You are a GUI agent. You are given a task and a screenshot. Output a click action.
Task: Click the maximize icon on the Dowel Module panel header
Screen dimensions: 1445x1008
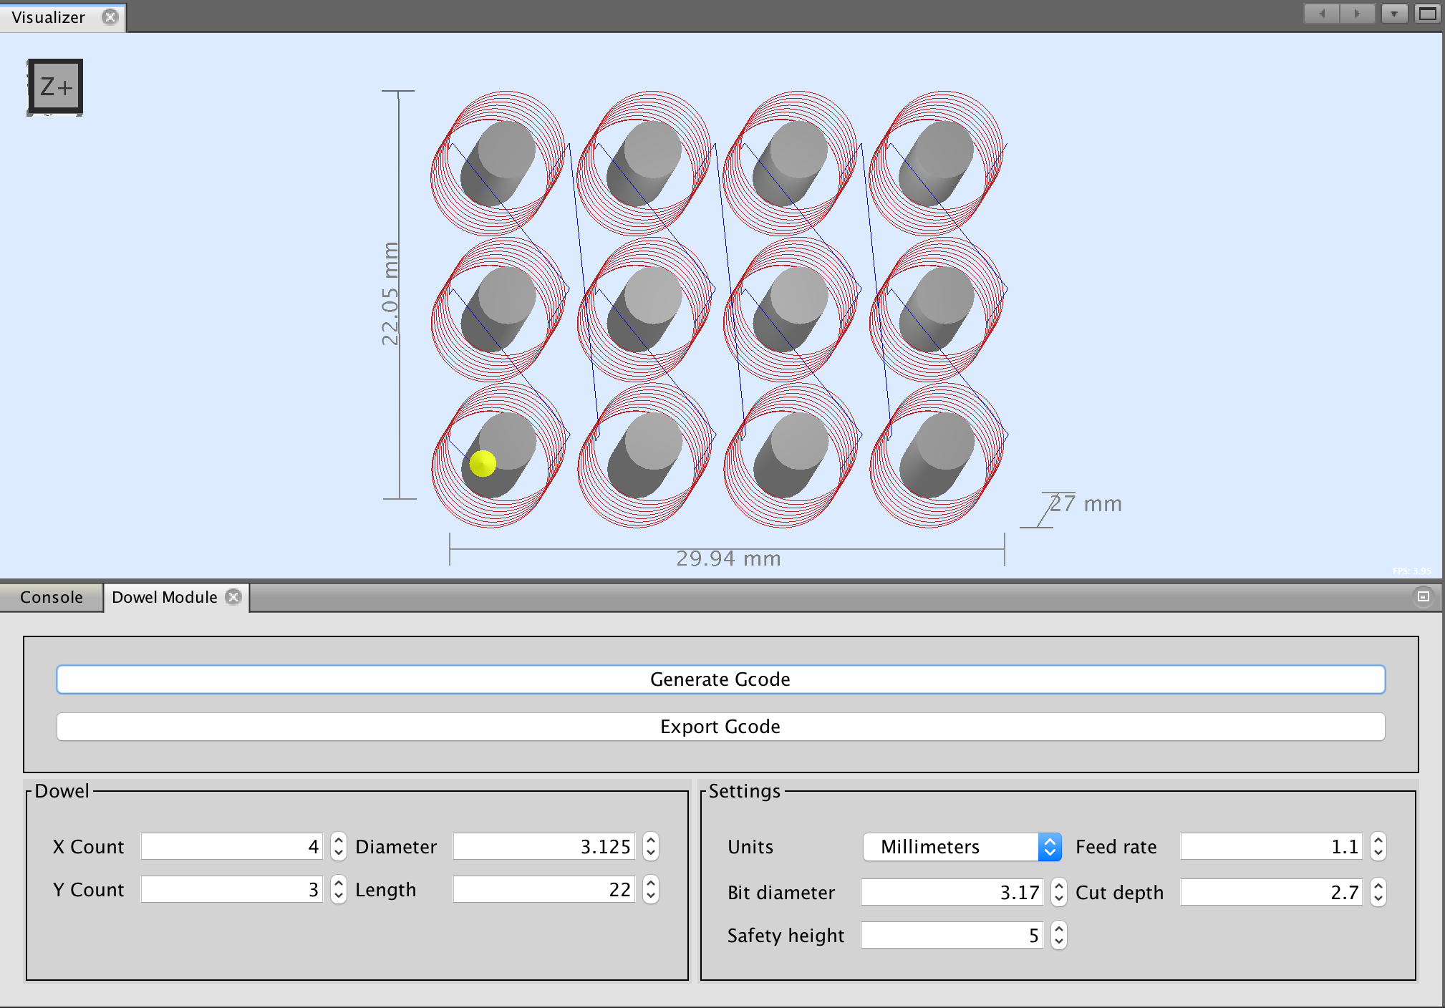click(x=1424, y=597)
